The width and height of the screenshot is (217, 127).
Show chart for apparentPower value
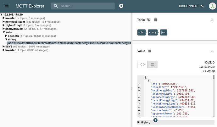coord(139,114)
